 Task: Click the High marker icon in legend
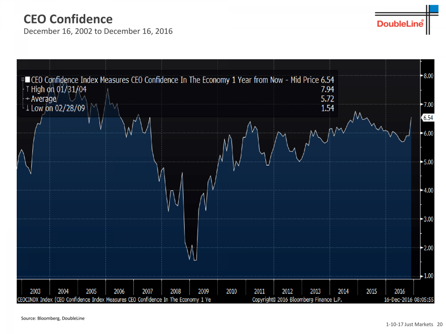[x=28, y=89]
